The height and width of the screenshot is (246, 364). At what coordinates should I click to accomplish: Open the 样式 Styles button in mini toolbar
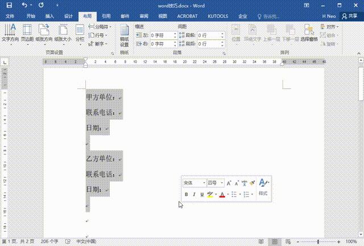[x=263, y=187]
